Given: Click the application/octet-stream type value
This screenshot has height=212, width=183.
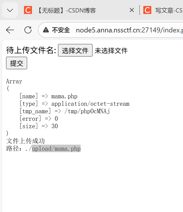Looking at the screenshot, I should click(90, 104).
